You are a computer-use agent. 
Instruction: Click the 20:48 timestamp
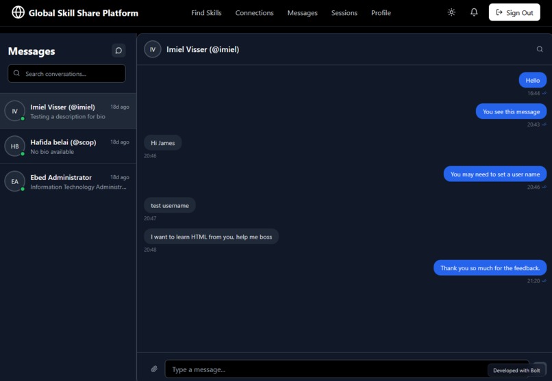[150, 250]
